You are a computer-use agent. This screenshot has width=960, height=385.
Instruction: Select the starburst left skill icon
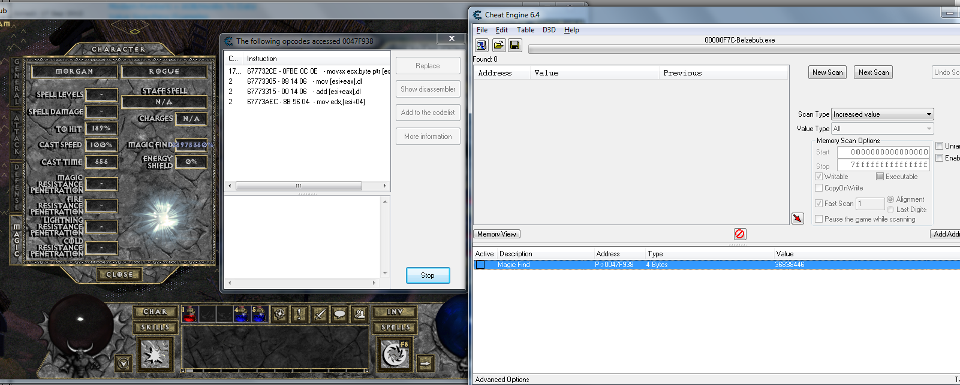click(155, 354)
